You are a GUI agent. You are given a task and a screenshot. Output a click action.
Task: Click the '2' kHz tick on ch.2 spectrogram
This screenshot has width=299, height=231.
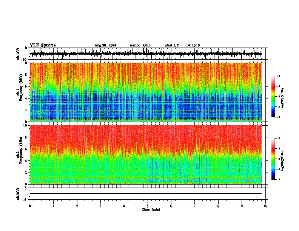coord(26,172)
